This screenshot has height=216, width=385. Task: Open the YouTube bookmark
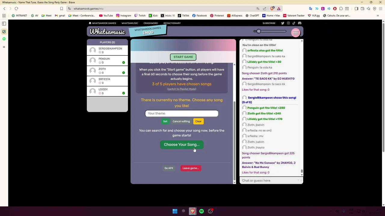106,16
